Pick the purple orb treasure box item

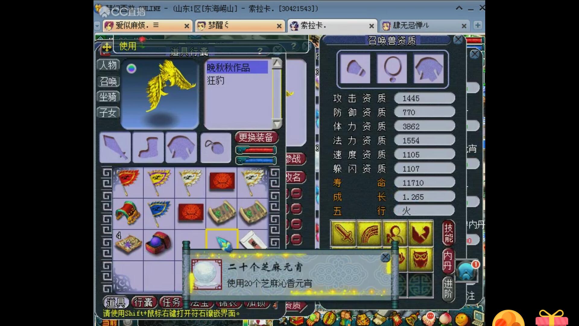click(x=158, y=243)
